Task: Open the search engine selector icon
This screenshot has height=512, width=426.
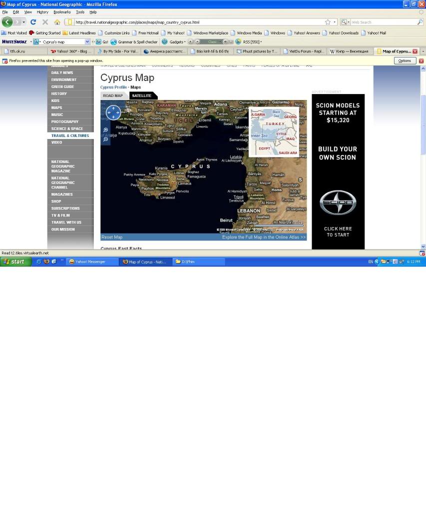Action: [x=345, y=22]
